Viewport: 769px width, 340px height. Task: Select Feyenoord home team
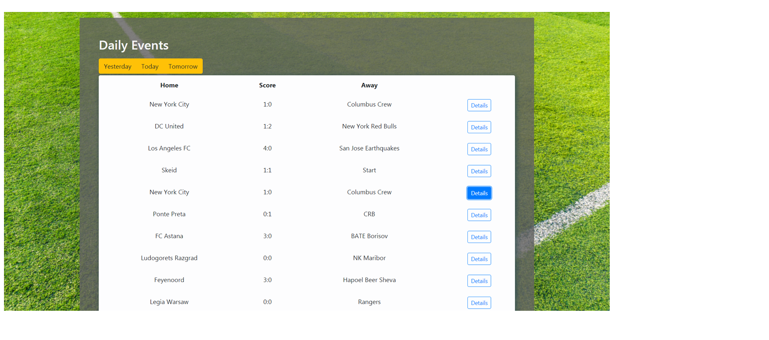pyautogui.click(x=169, y=280)
